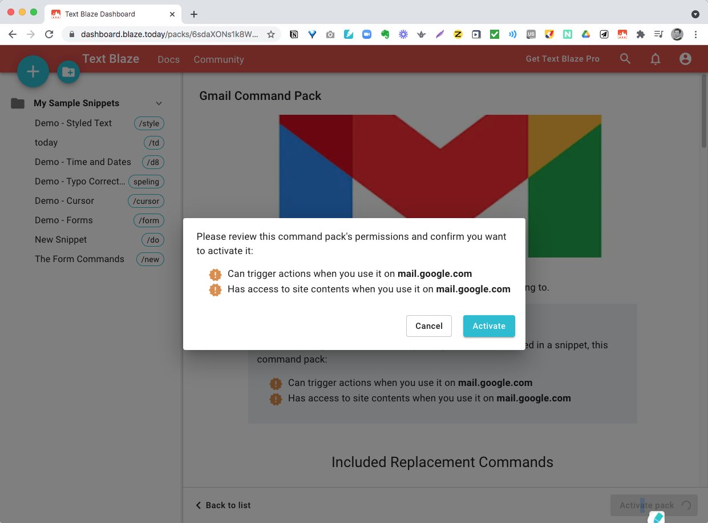
Task: Click the Zoom extension icon
Action: (367, 34)
